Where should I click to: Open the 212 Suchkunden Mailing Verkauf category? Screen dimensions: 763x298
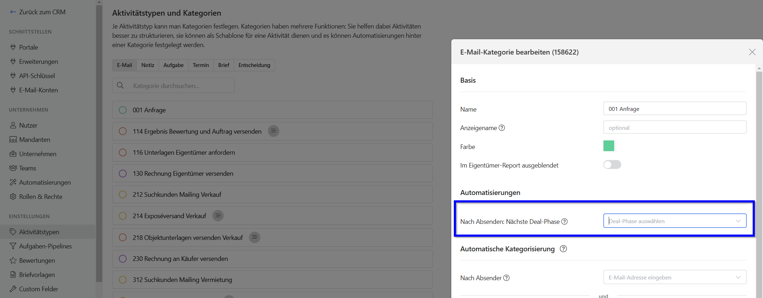tap(177, 195)
